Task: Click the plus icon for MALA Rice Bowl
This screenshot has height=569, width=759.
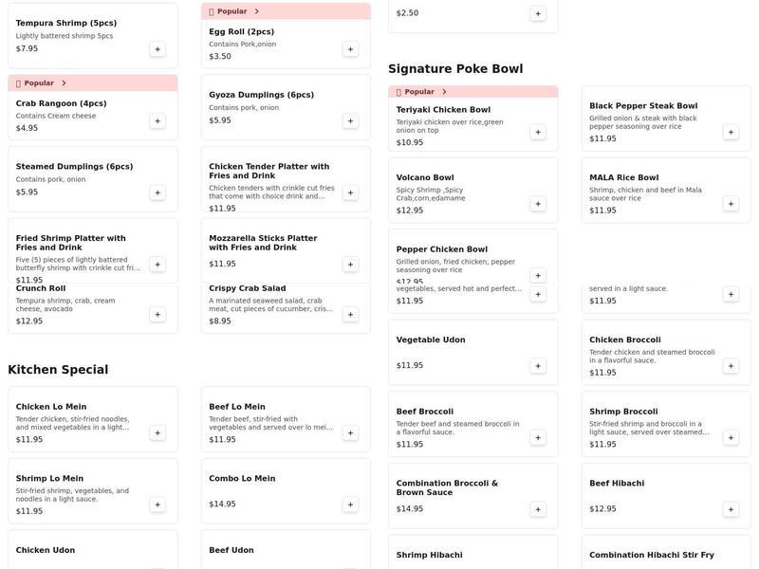Action: [730, 202]
